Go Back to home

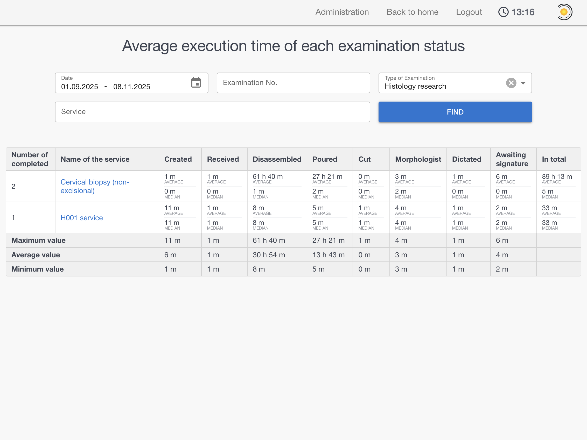click(412, 12)
